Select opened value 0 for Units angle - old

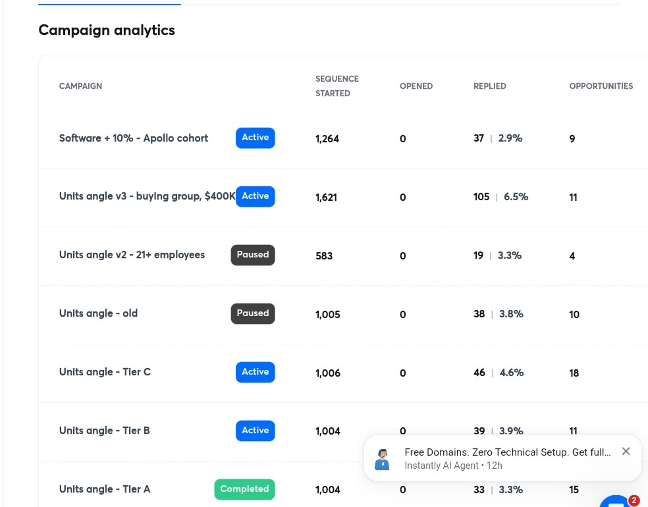coord(402,315)
